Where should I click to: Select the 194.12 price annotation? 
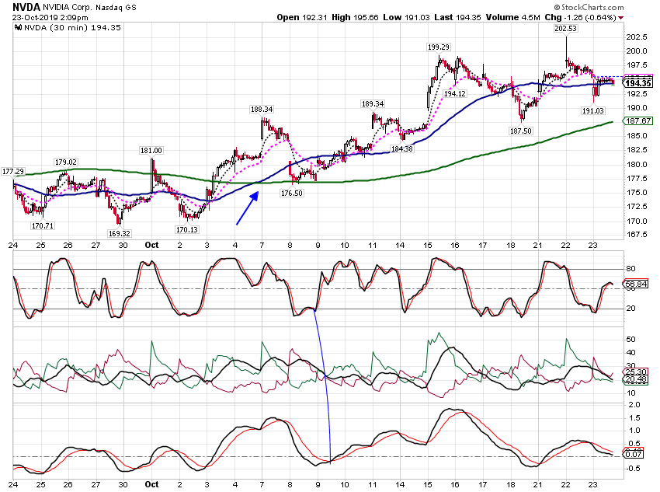[x=454, y=93]
